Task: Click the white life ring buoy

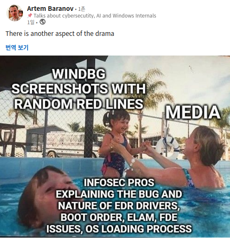Action: (x=168, y=147)
